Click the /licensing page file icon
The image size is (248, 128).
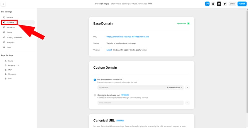pos(6,74)
